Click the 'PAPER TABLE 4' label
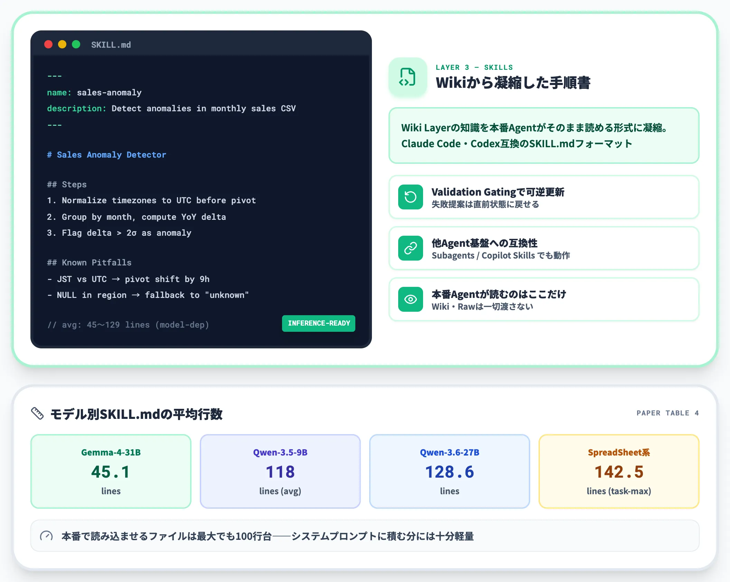 (x=668, y=413)
